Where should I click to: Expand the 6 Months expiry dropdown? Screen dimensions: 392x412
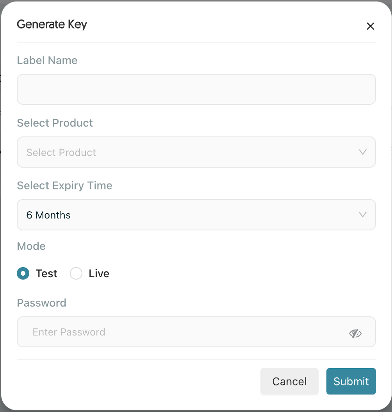pyautogui.click(x=196, y=215)
